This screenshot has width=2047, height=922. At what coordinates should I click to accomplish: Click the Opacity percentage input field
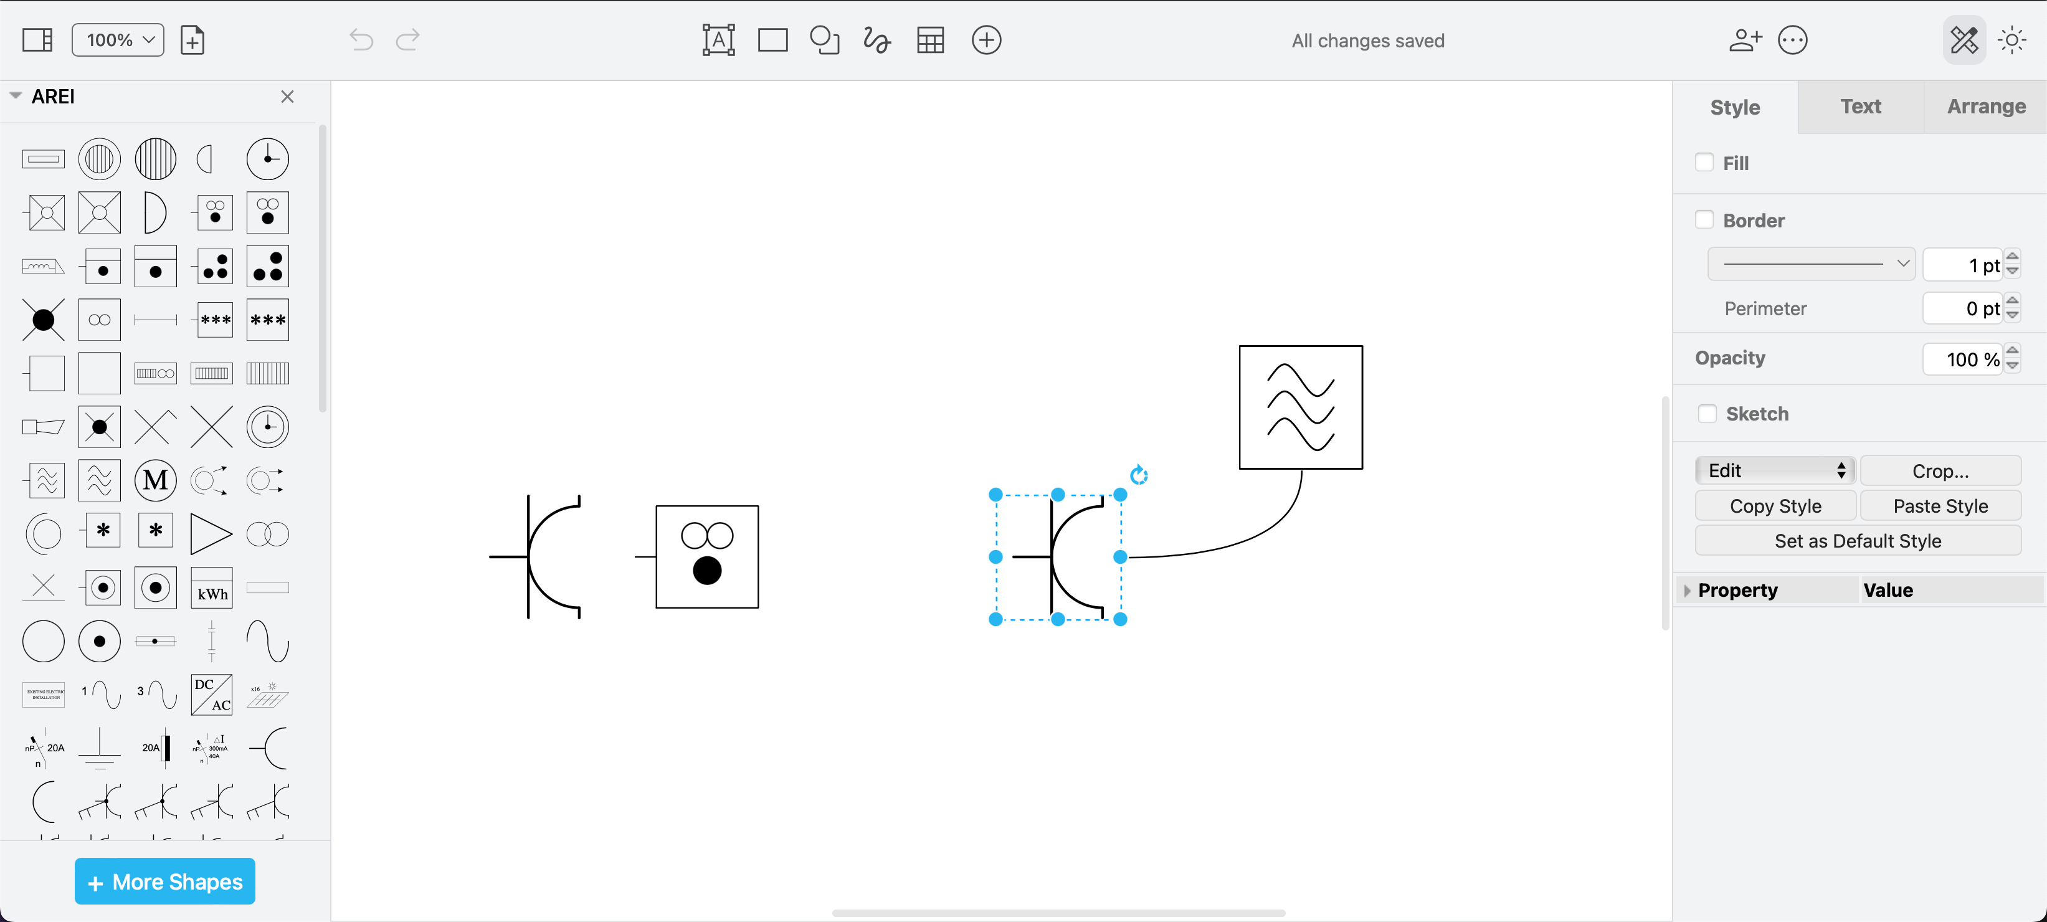point(1964,358)
